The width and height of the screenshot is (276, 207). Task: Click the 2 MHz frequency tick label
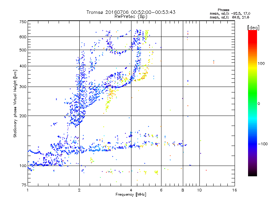point(79,190)
